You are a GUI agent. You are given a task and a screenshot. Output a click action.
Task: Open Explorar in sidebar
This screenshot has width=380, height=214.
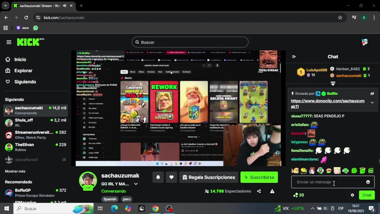pyautogui.click(x=23, y=71)
